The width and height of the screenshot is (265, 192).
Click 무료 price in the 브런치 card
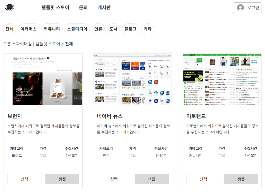click(x=43, y=156)
